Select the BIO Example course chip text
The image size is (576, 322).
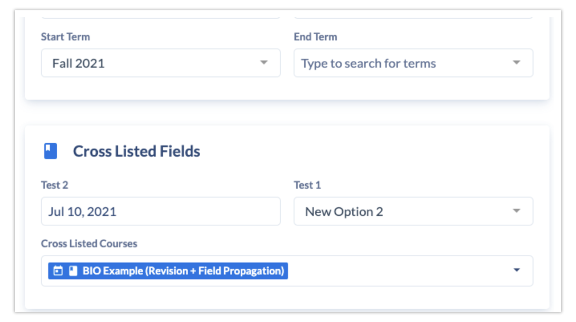[x=183, y=271]
